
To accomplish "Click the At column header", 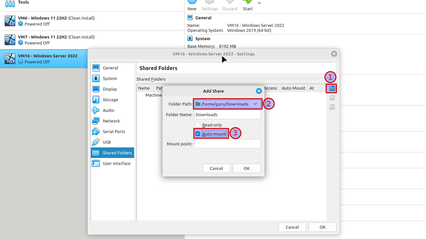I will 317,88.
